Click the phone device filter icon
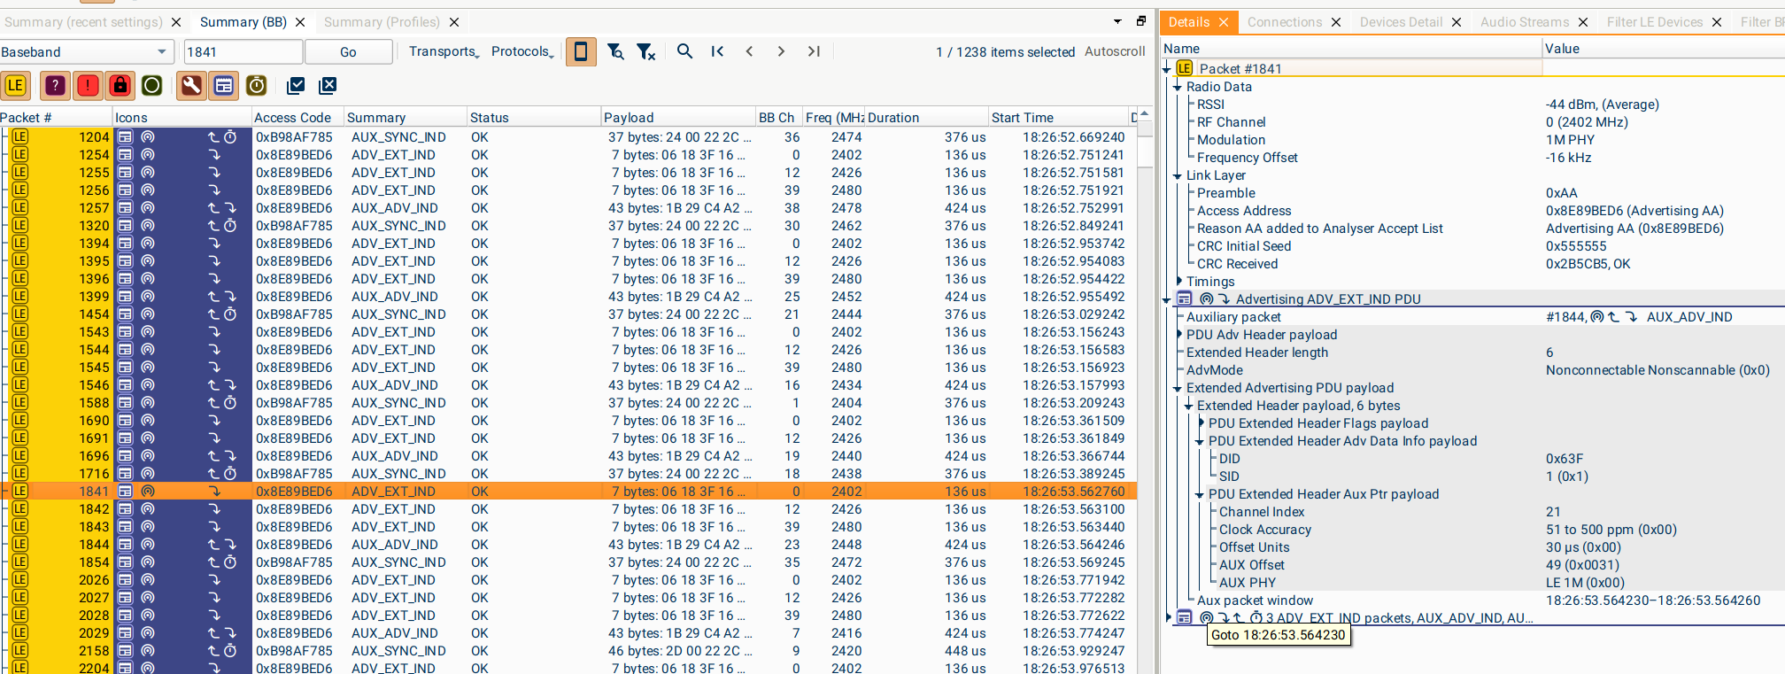 [x=581, y=52]
